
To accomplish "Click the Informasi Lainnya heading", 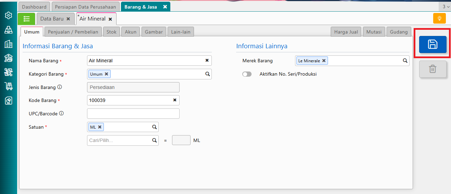I will point(262,46).
